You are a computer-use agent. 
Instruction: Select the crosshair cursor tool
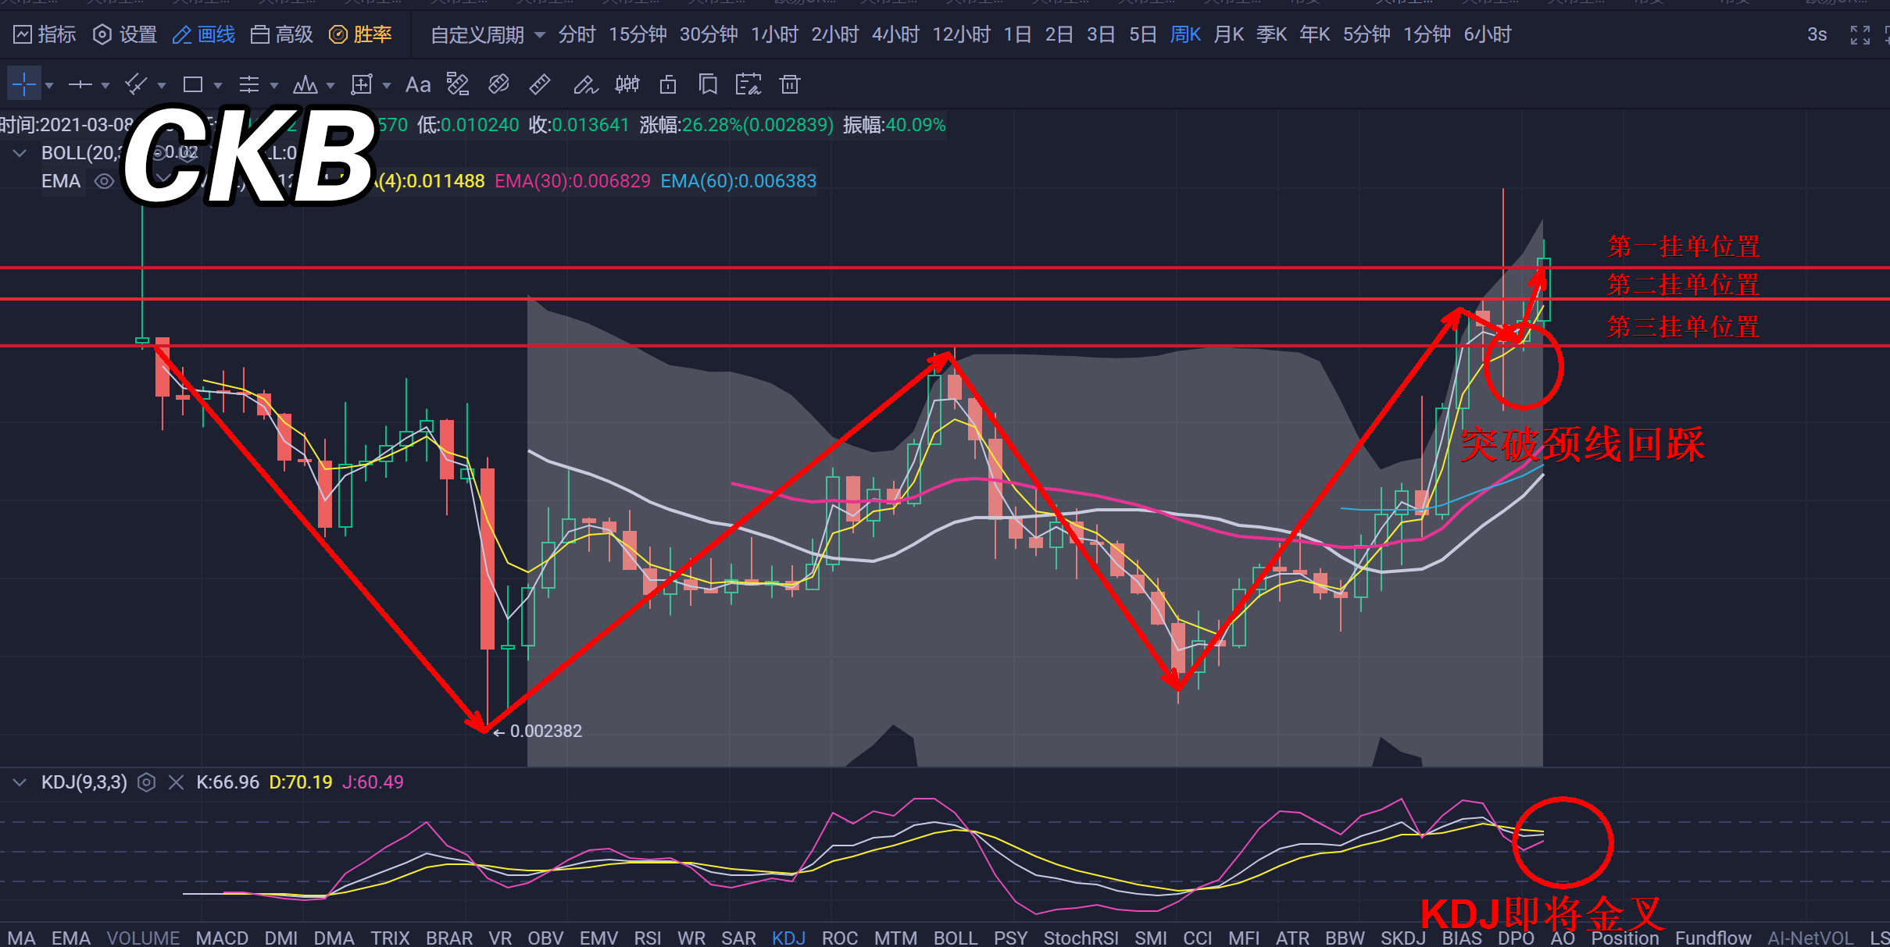(24, 84)
